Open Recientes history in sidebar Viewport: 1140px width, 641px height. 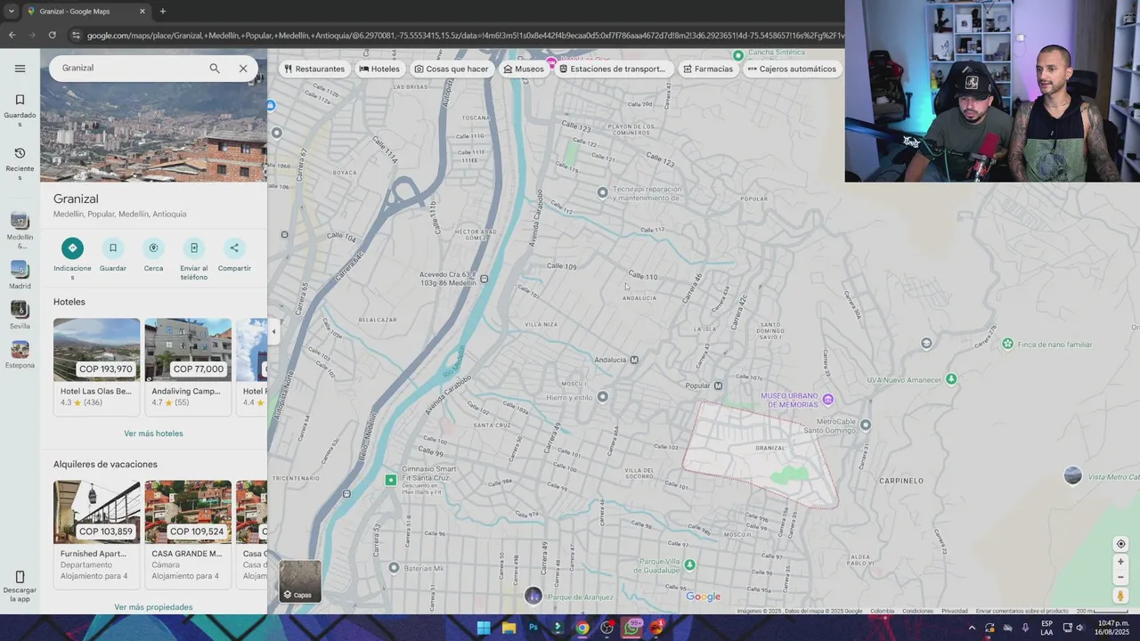click(x=20, y=164)
